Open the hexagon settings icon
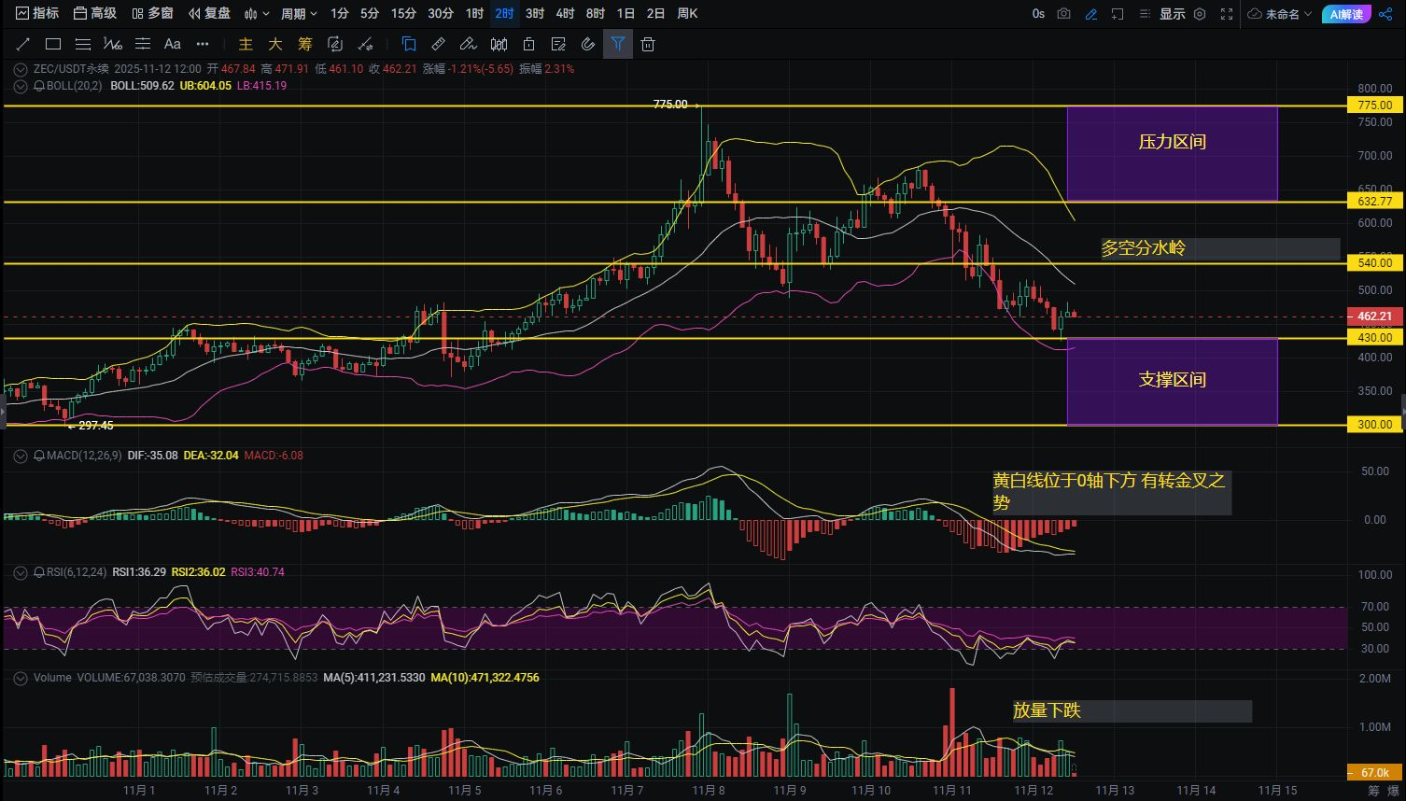The width and height of the screenshot is (1406, 801). (1200, 14)
